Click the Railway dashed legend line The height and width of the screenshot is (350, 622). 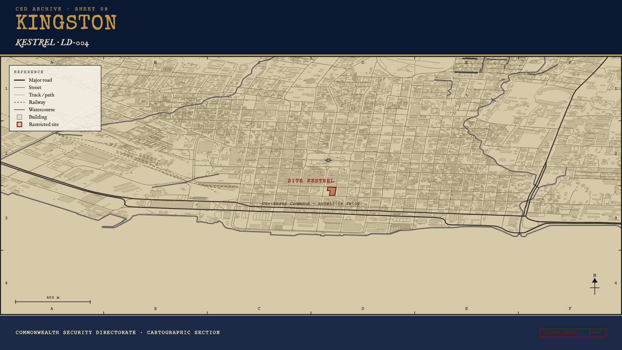click(x=19, y=102)
